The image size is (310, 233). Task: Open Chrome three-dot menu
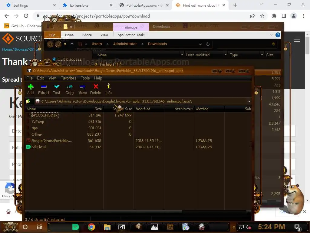point(303,16)
